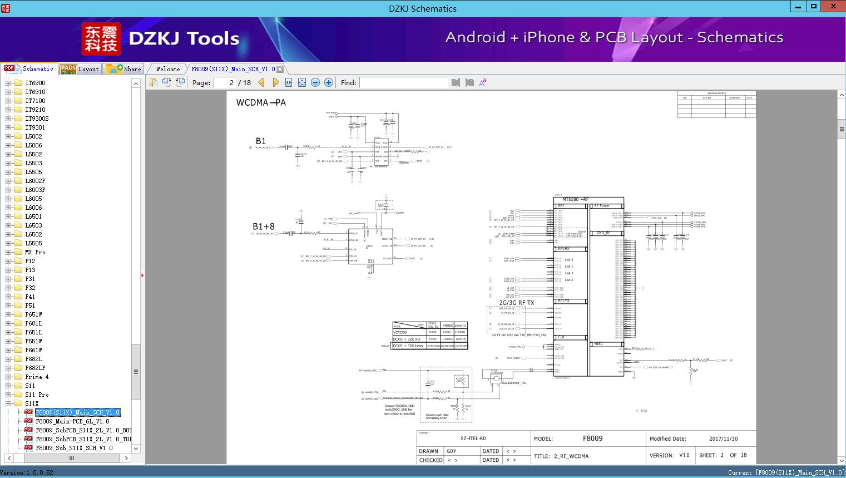This screenshot has width=846, height=478.
Task: Collapse the S11X folder
Action: tap(8, 403)
